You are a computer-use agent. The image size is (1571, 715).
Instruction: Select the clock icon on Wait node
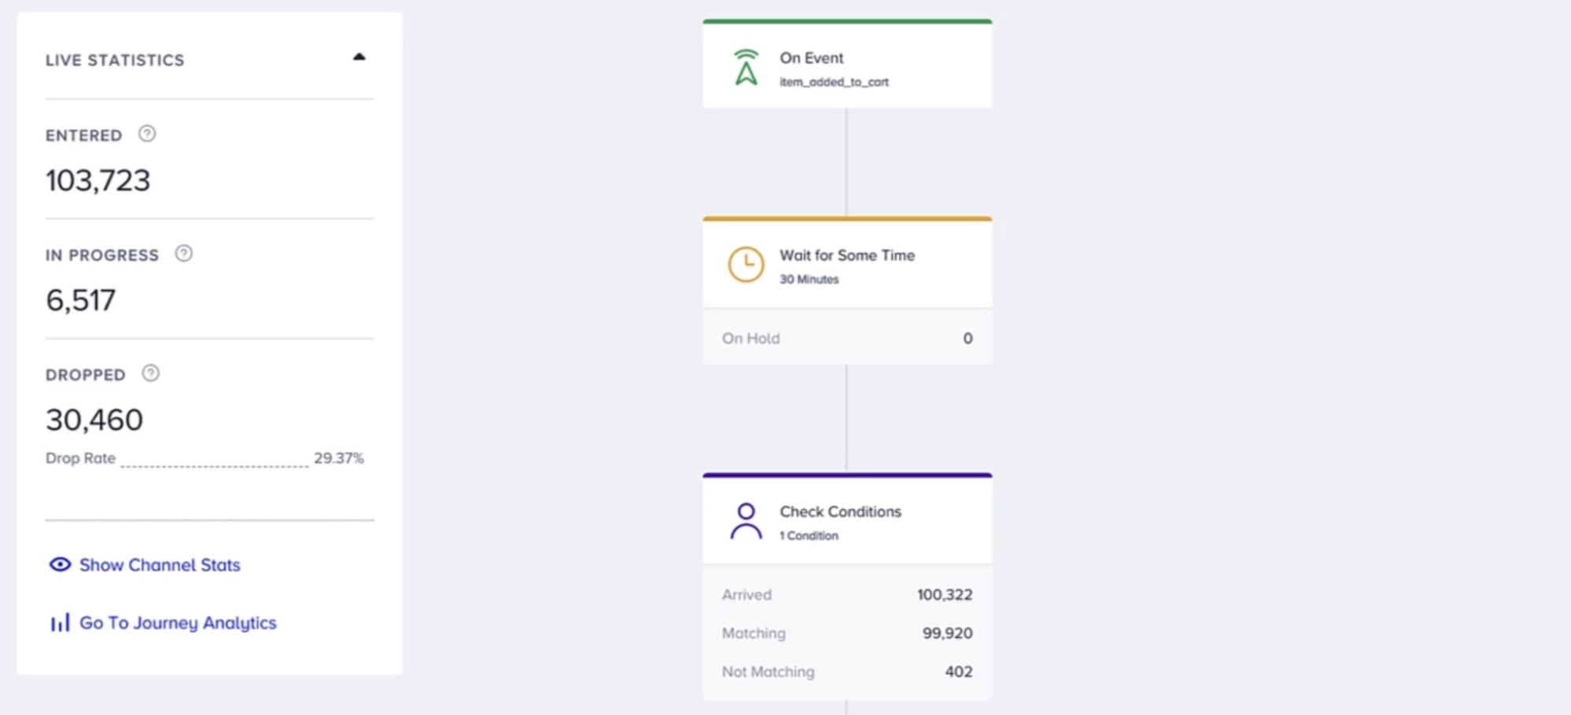pos(744,265)
